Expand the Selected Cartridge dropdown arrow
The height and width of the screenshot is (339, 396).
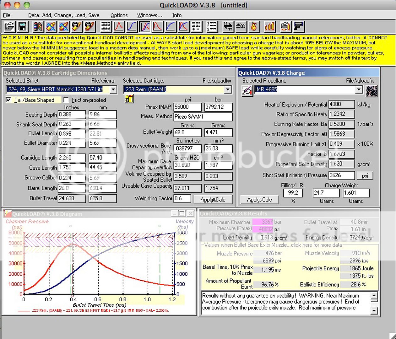228,90
